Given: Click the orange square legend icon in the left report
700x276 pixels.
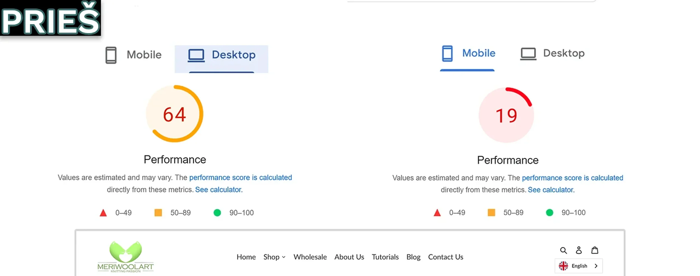Looking at the screenshot, I should 158,213.
